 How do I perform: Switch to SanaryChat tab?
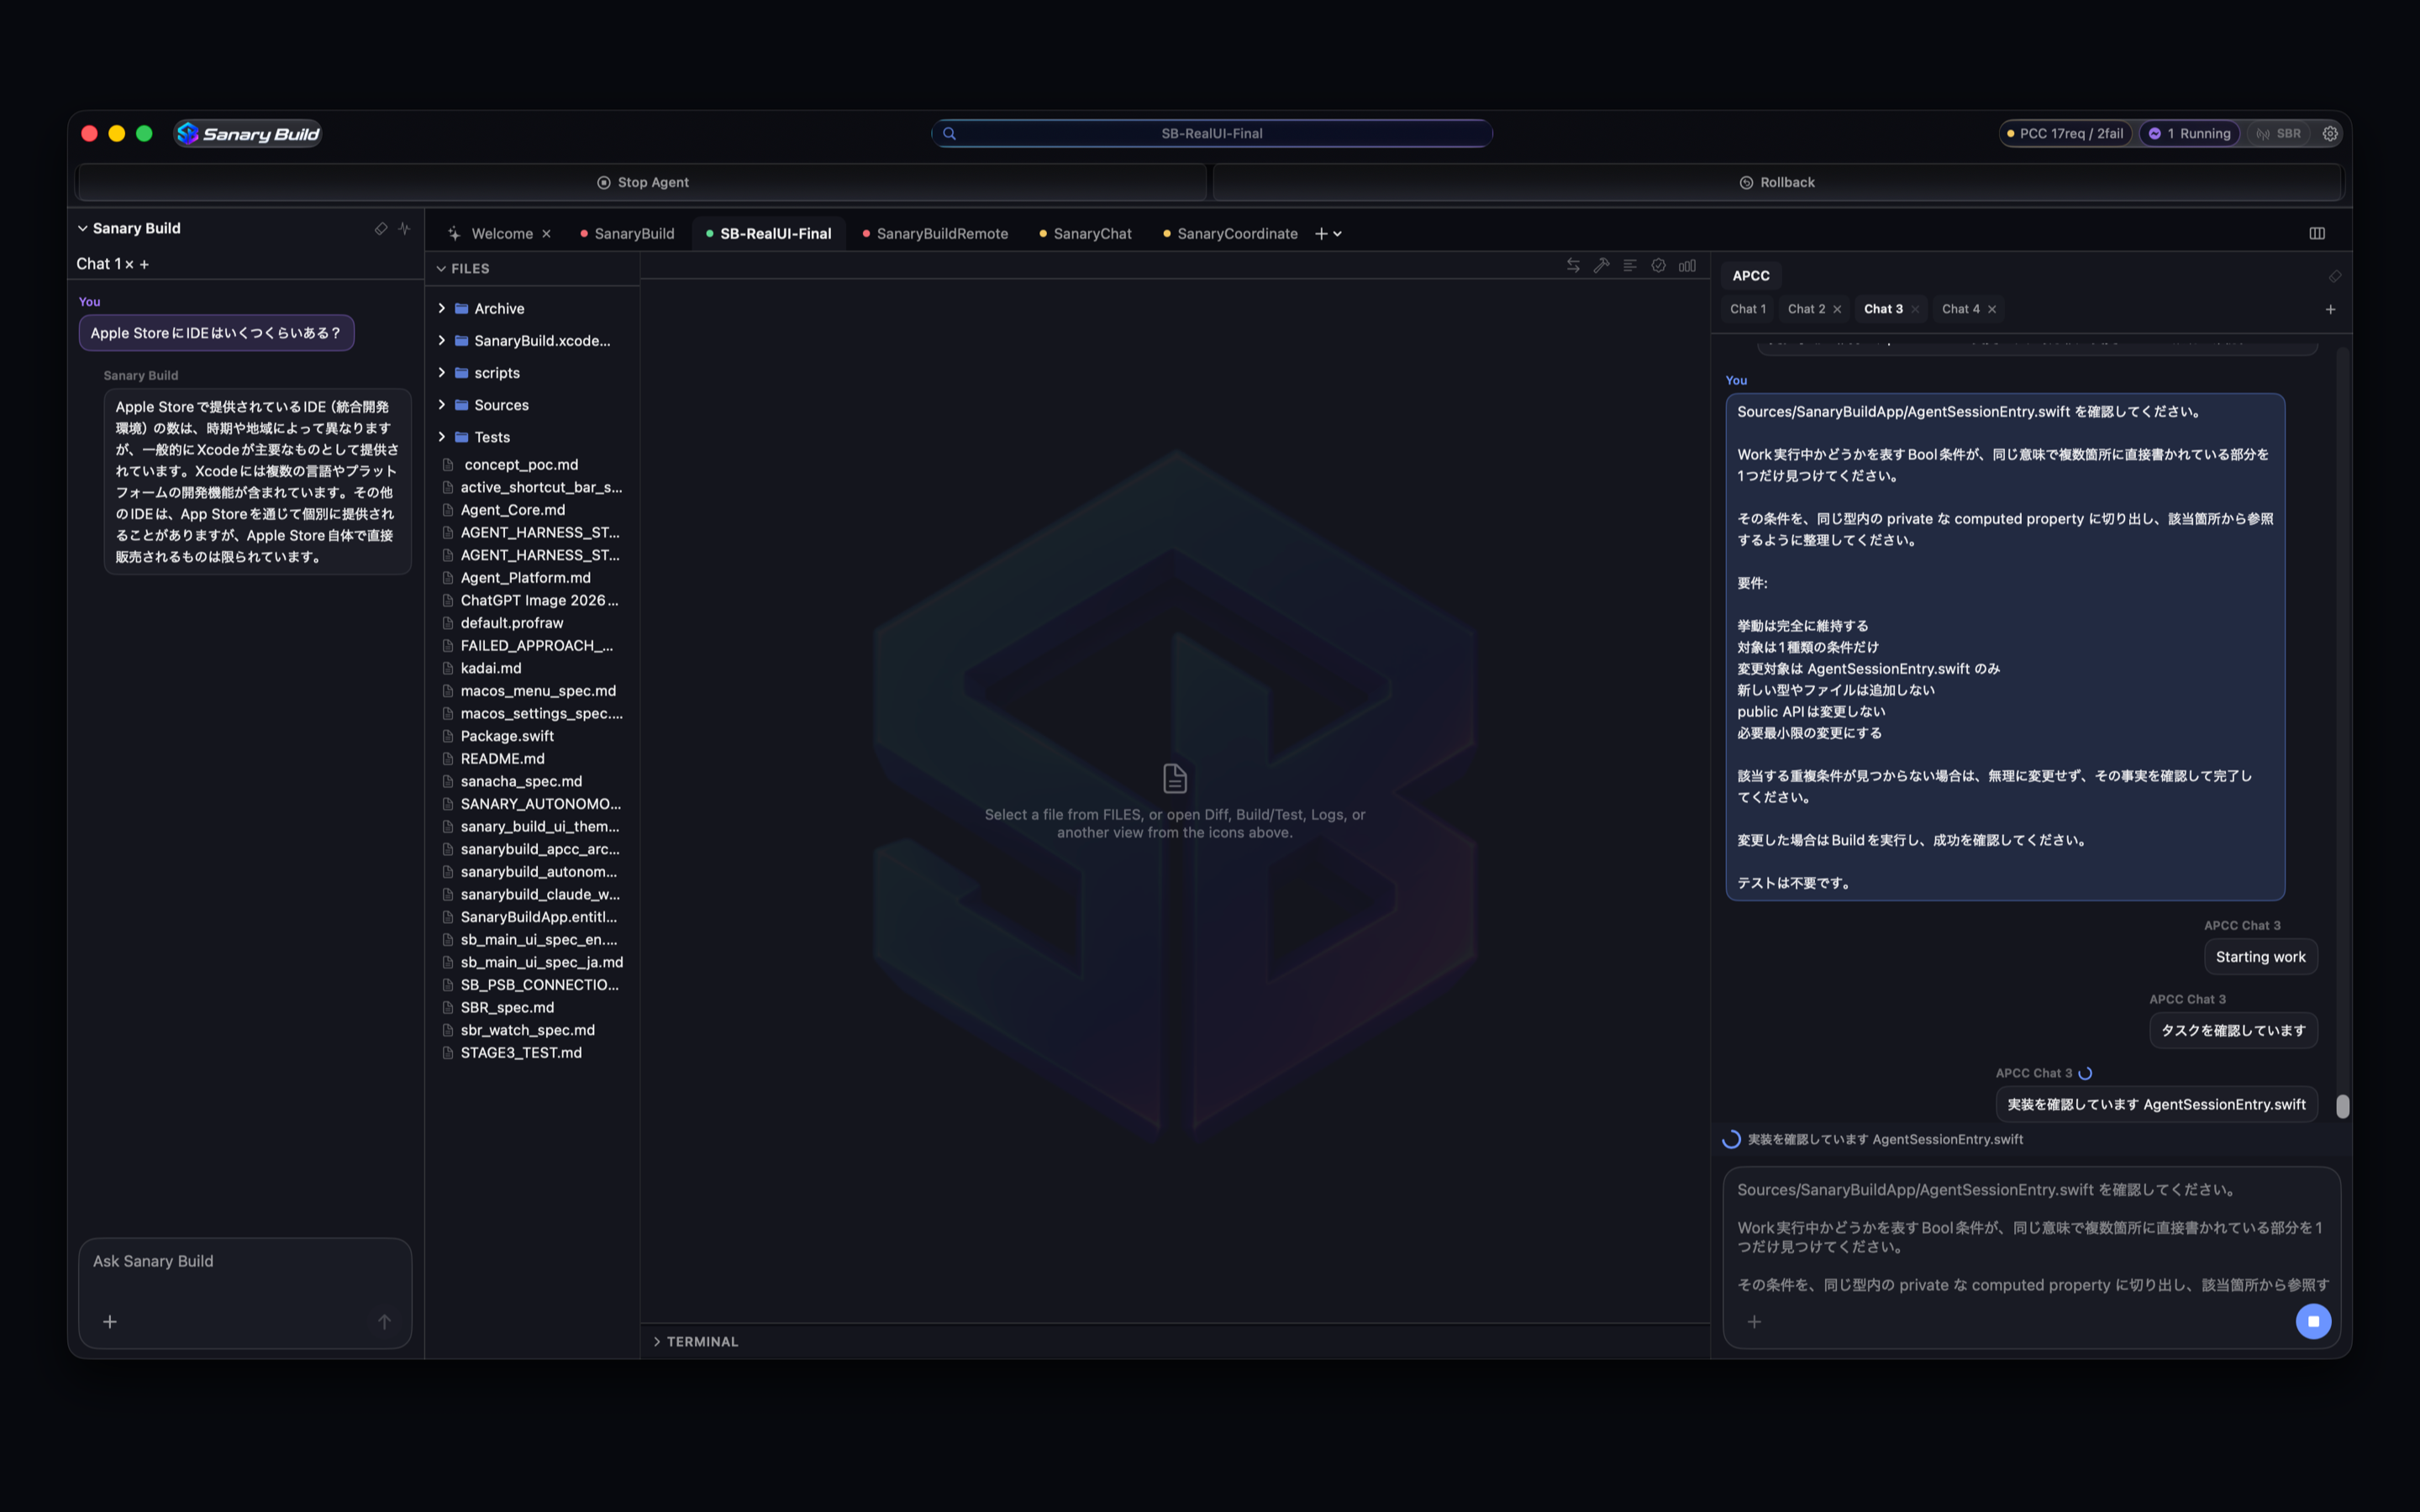[x=1085, y=233]
